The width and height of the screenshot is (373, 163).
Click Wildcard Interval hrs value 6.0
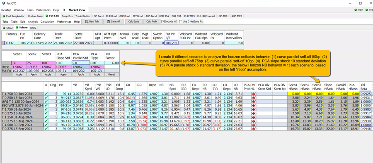coord(234,43)
